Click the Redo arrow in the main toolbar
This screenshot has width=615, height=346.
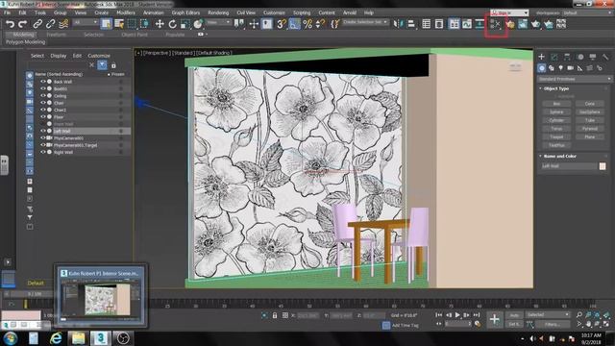[23, 24]
